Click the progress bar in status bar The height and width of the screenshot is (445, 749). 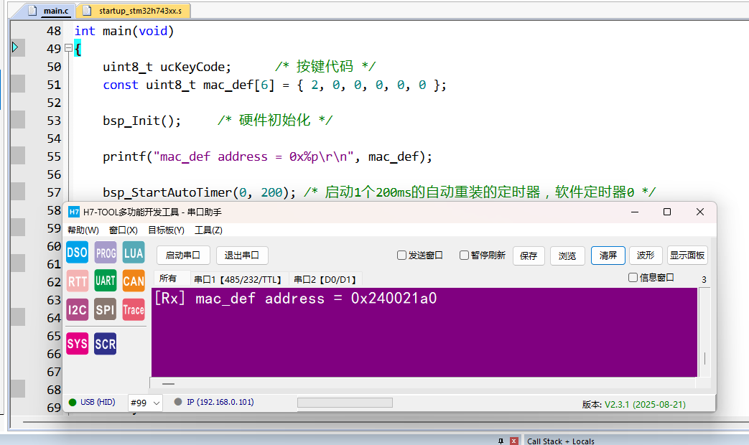(x=345, y=403)
